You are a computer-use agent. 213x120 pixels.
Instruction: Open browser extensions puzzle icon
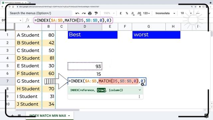pos(200,7)
